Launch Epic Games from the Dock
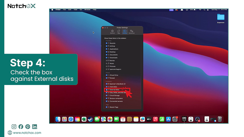 click(x=184, y=119)
